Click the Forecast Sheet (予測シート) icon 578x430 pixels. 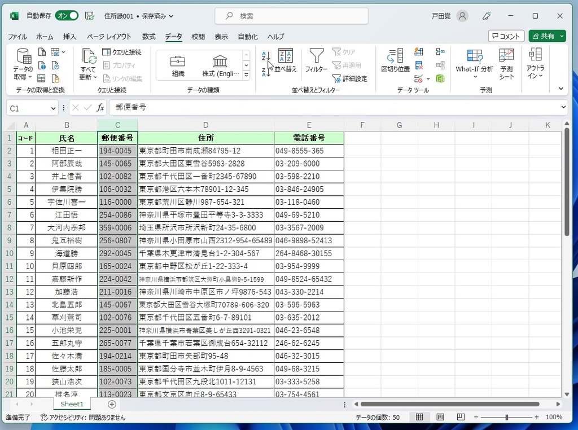tap(506, 64)
